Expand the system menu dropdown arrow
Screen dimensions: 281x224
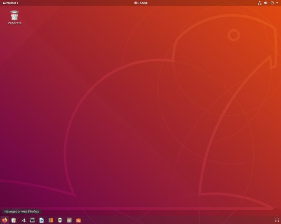277,3
